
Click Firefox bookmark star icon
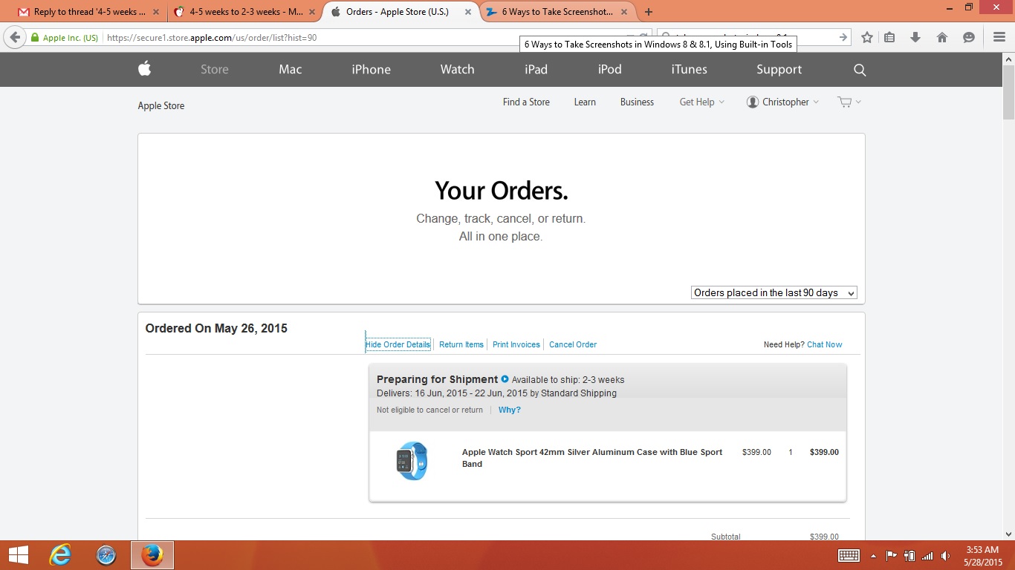click(x=866, y=37)
